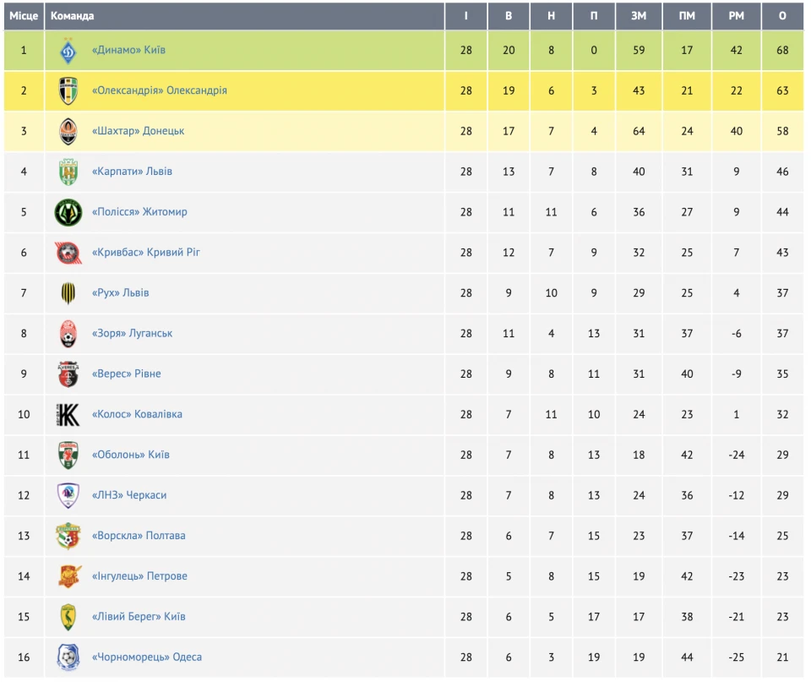Click the Chornomorets Odesa club logo

coord(68,657)
